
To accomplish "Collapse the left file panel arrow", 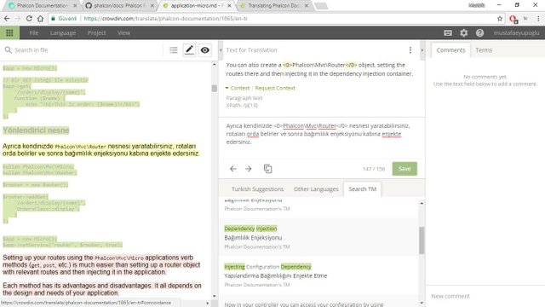I will click(221, 50).
